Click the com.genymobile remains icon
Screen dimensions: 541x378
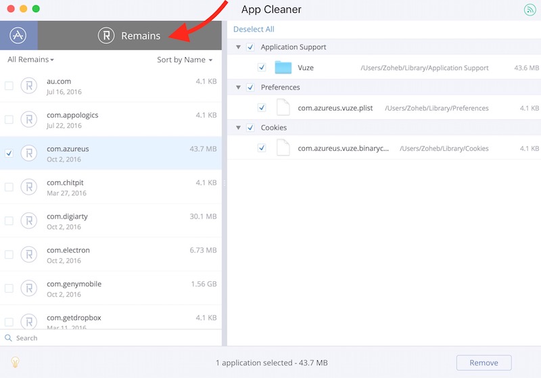coord(29,289)
